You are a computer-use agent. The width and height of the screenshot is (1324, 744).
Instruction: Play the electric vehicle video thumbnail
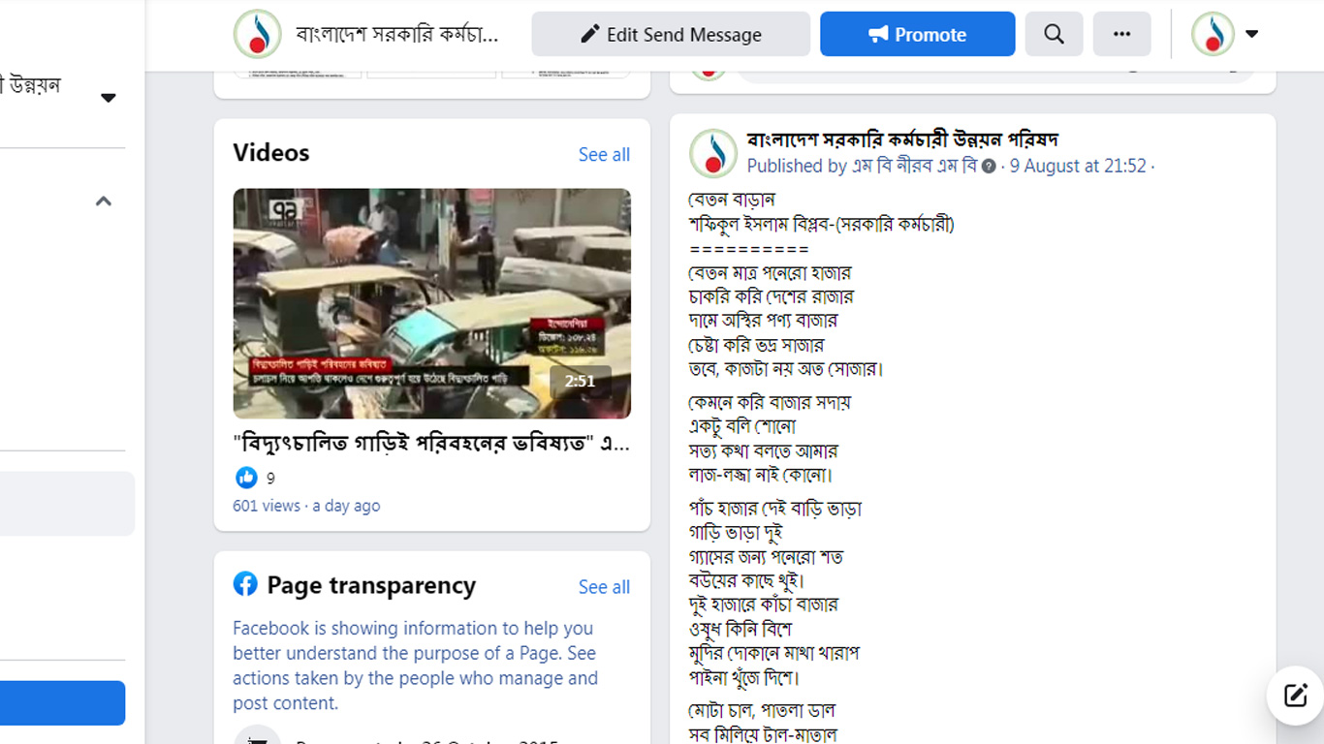[432, 303]
